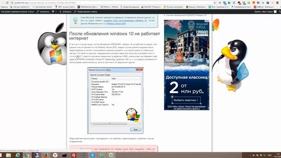Bookmark this page with the star icon
The image size is (281, 158).
pos(215,3)
